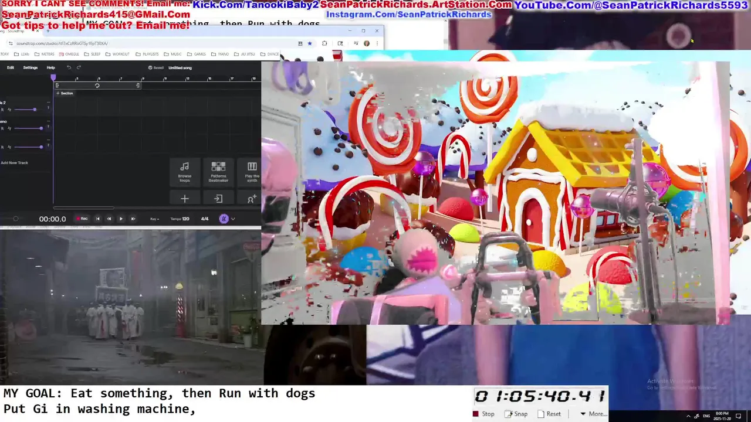This screenshot has width=751, height=422.
Task: View site information icon left of the URL
Action: [x=11, y=43]
